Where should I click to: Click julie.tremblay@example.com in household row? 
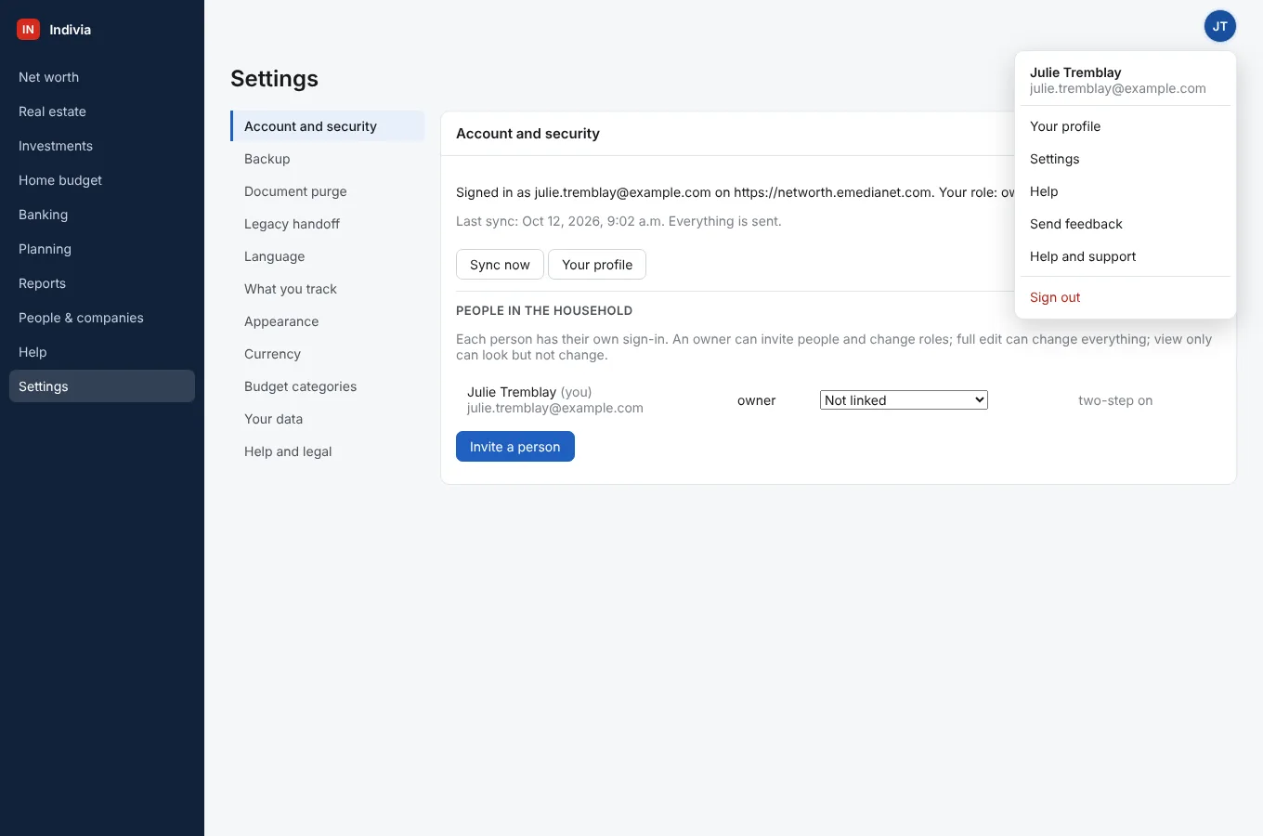pyautogui.click(x=555, y=408)
